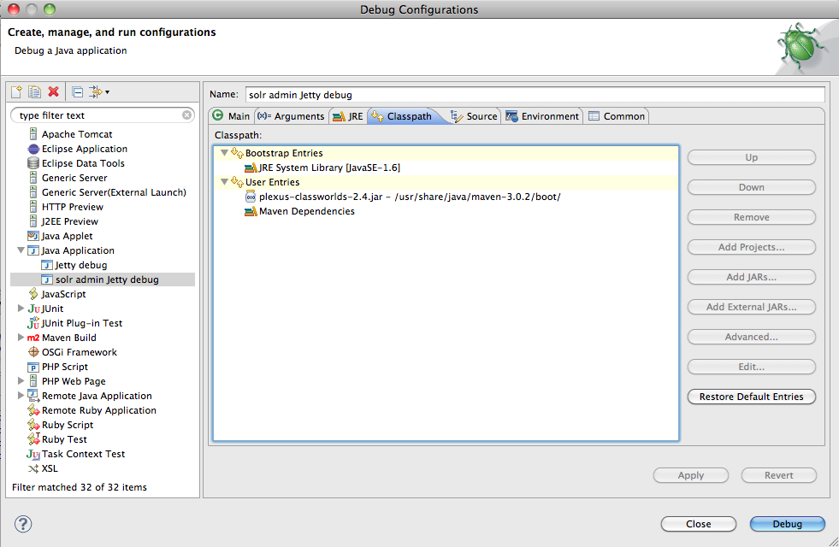The height and width of the screenshot is (547, 839).
Task: Click the JUnit Plug-in Test icon
Action: 33,323
